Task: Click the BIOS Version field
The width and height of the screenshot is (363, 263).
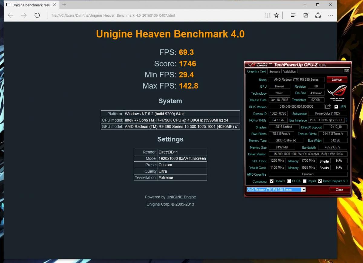Action: click(x=296, y=107)
